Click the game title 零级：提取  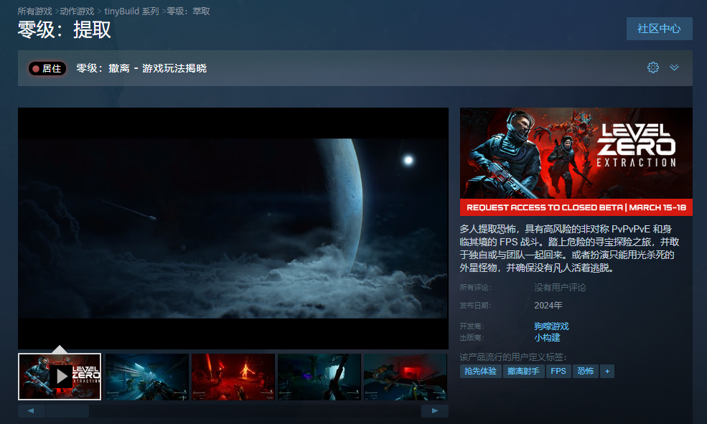[x=65, y=30]
